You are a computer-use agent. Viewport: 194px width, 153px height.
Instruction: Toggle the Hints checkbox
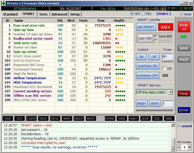(x=181, y=14)
